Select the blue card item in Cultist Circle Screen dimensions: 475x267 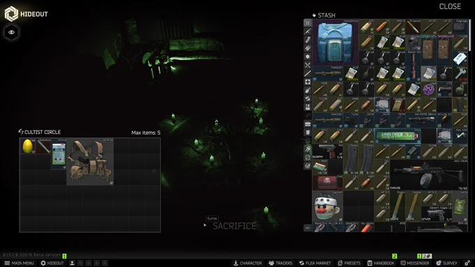point(59,154)
